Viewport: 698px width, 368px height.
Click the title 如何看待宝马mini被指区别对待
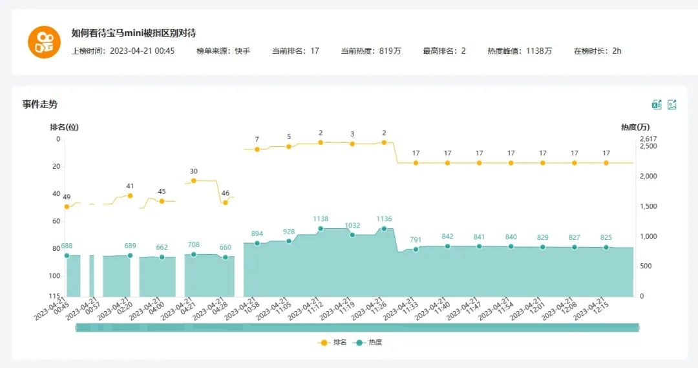tap(133, 32)
